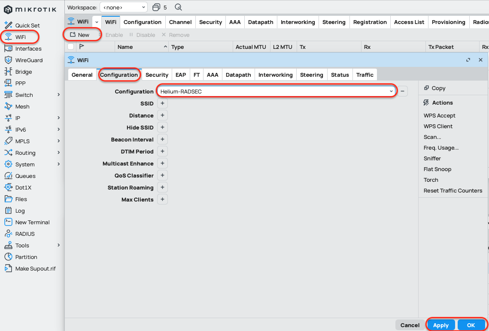The height and width of the screenshot is (331, 489).
Task: Open WireGuard from the sidebar
Action: pyautogui.click(x=28, y=60)
